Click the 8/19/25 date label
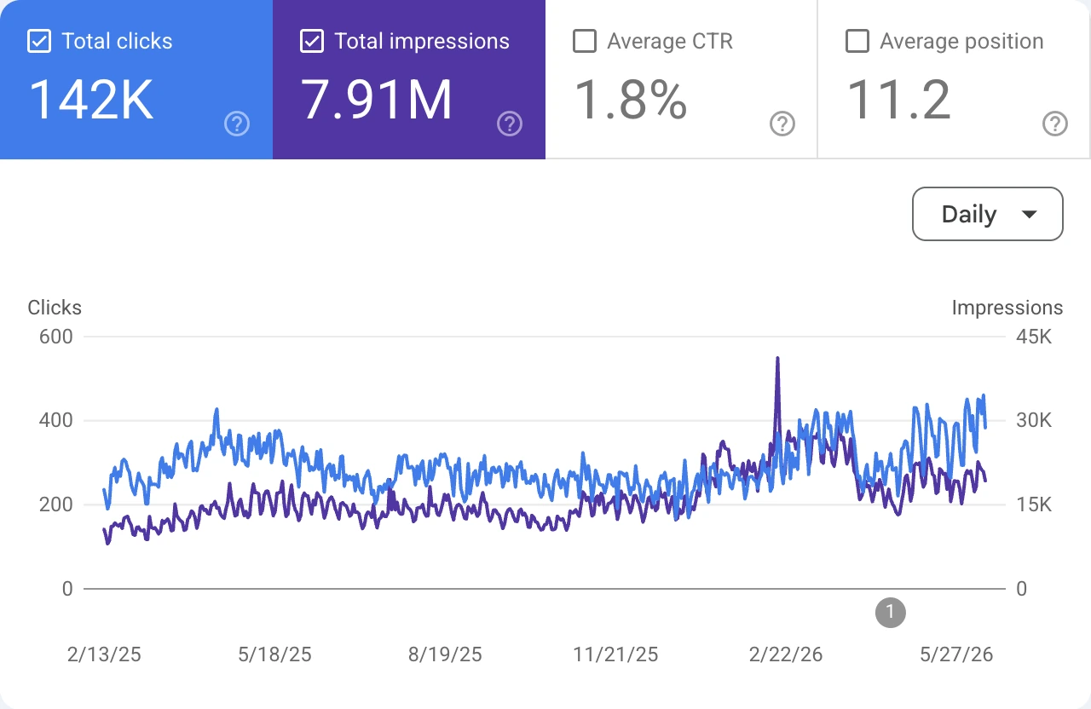 point(445,654)
